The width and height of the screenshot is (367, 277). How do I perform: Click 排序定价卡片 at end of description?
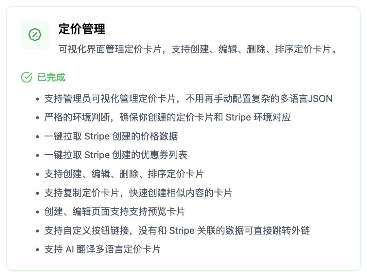click(303, 49)
